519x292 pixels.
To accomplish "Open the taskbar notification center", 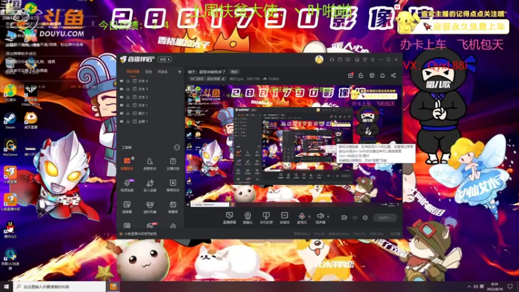I will pos(511,286).
